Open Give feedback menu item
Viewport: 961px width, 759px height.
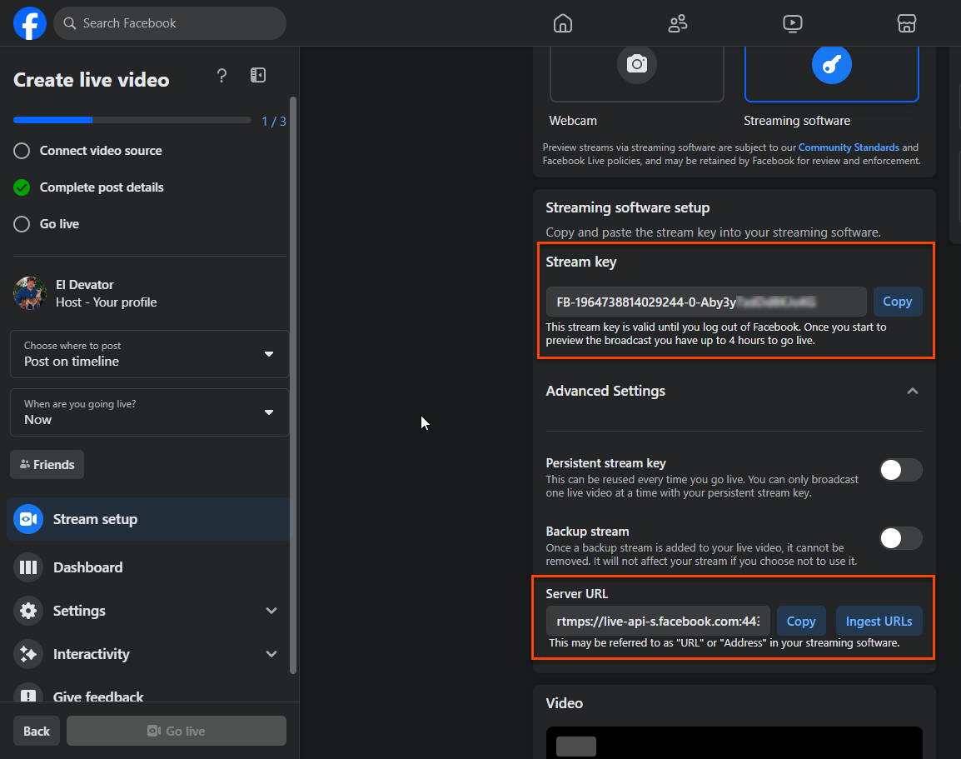click(x=148, y=693)
